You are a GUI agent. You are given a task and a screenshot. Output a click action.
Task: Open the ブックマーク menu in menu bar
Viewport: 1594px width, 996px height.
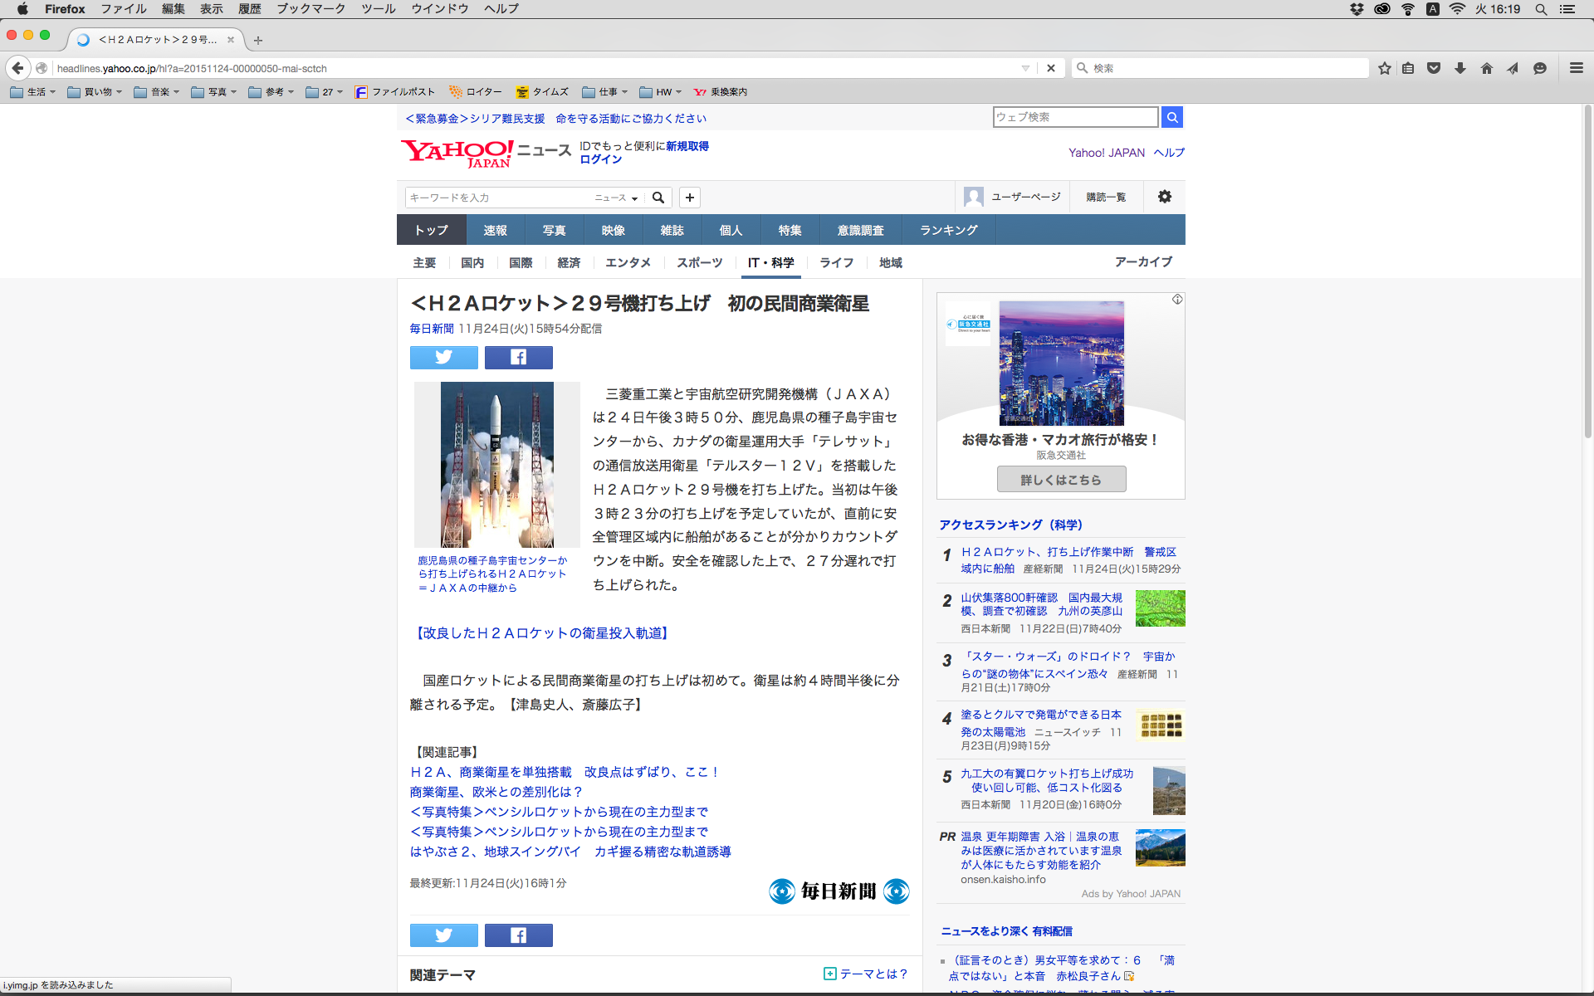coord(310,9)
